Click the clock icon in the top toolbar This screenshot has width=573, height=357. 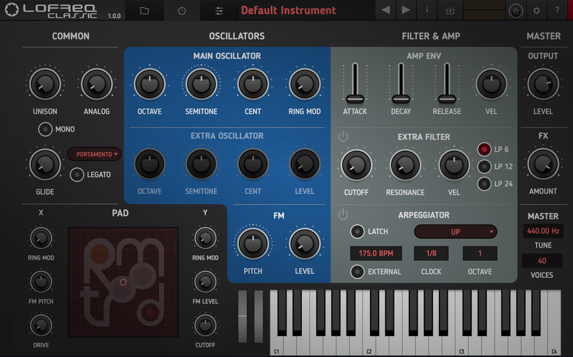(181, 10)
